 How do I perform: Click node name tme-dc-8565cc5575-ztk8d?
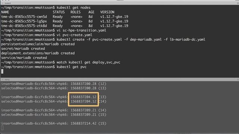24,26
